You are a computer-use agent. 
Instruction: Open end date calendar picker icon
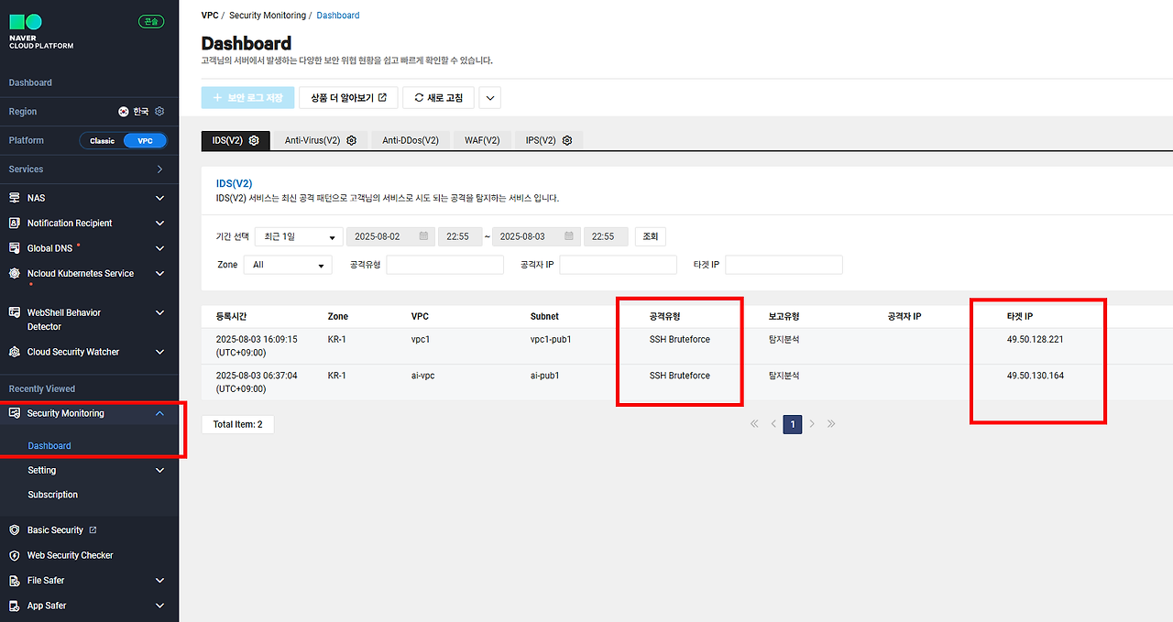(x=569, y=236)
